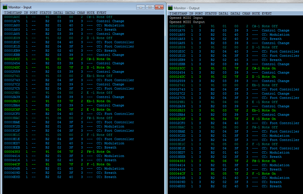Click 'CC: Foot Controller' on Output row 00001E1D

tap(280, 56)
